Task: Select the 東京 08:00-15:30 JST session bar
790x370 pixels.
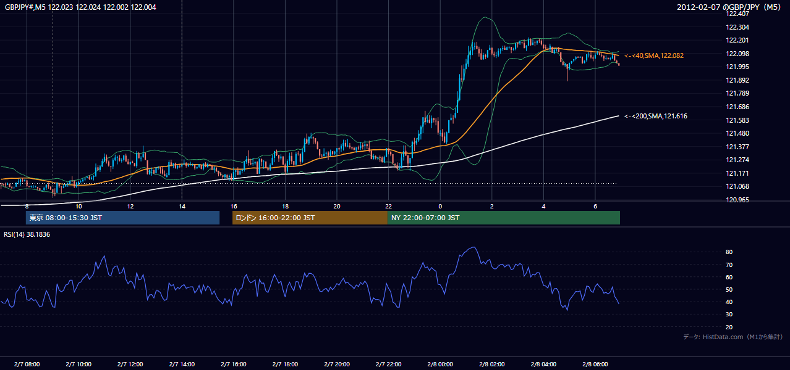Action: [122, 218]
